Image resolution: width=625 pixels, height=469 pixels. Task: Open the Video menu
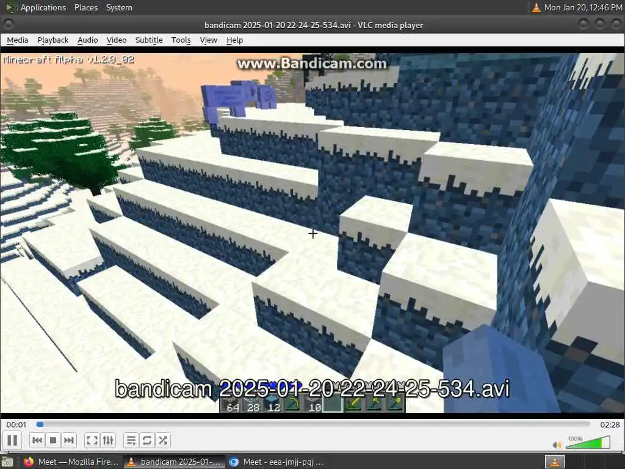point(117,40)
